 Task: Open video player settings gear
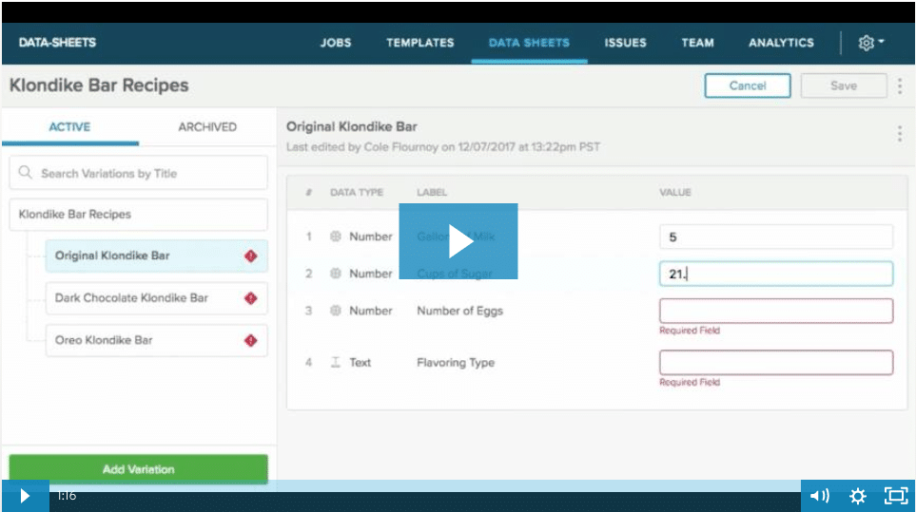click(x=858, y=496)
